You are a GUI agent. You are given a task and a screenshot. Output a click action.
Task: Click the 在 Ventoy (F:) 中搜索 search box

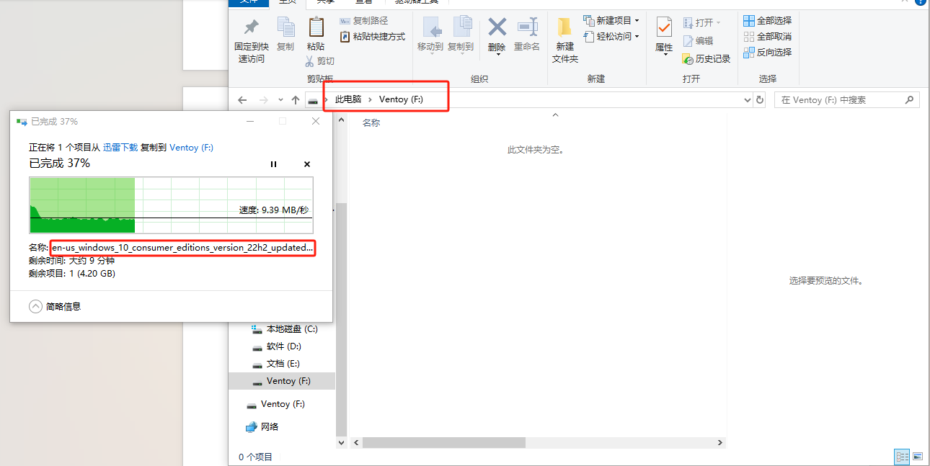click(x=839, y=100)
